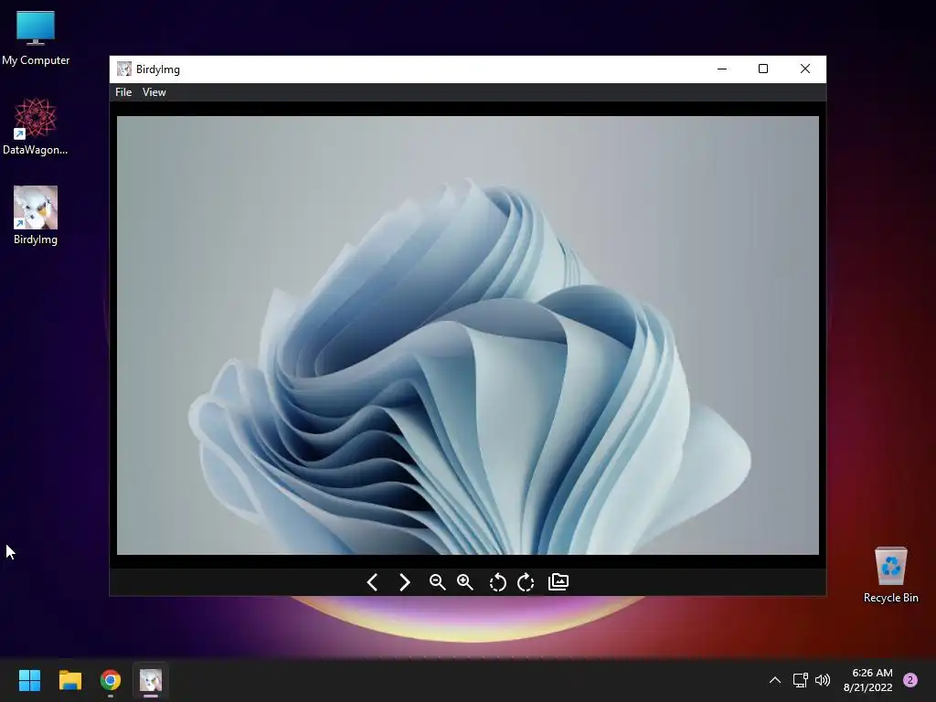
Task: Maximize the BirdyImg window
Action: point(763,69)
